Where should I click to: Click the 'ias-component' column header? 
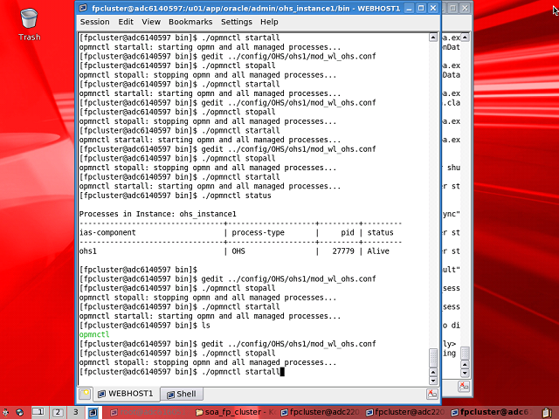point(107,233)
